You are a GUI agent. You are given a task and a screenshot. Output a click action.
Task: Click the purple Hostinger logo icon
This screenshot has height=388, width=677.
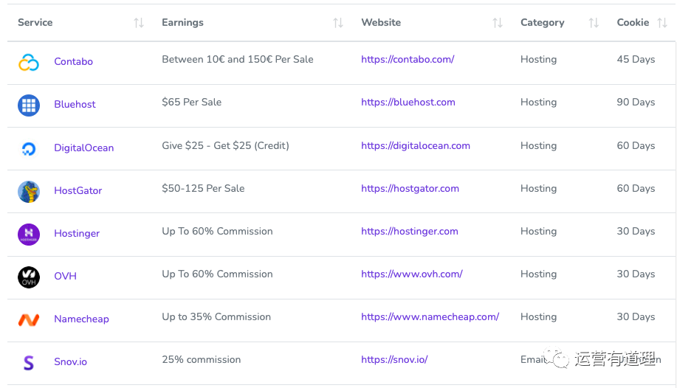point(29,235)
